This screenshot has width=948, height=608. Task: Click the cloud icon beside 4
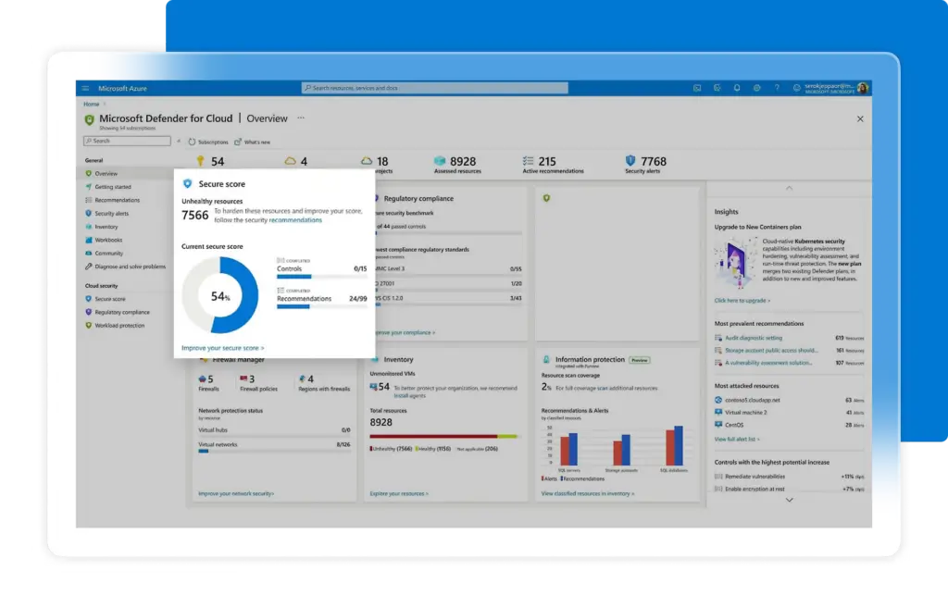coord(290,161)
